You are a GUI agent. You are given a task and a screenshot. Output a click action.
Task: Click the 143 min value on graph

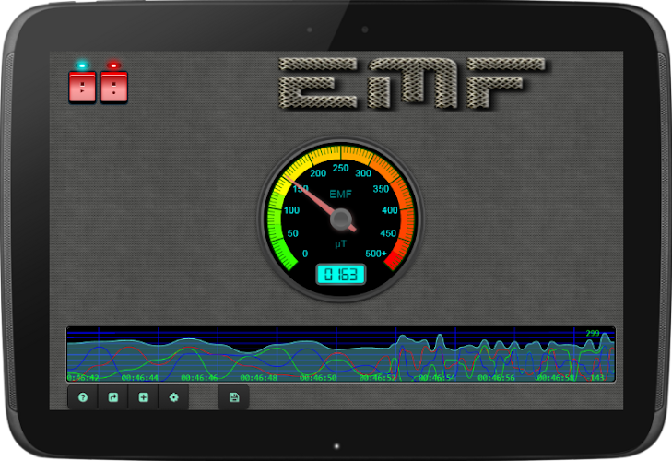pos(597,377)
